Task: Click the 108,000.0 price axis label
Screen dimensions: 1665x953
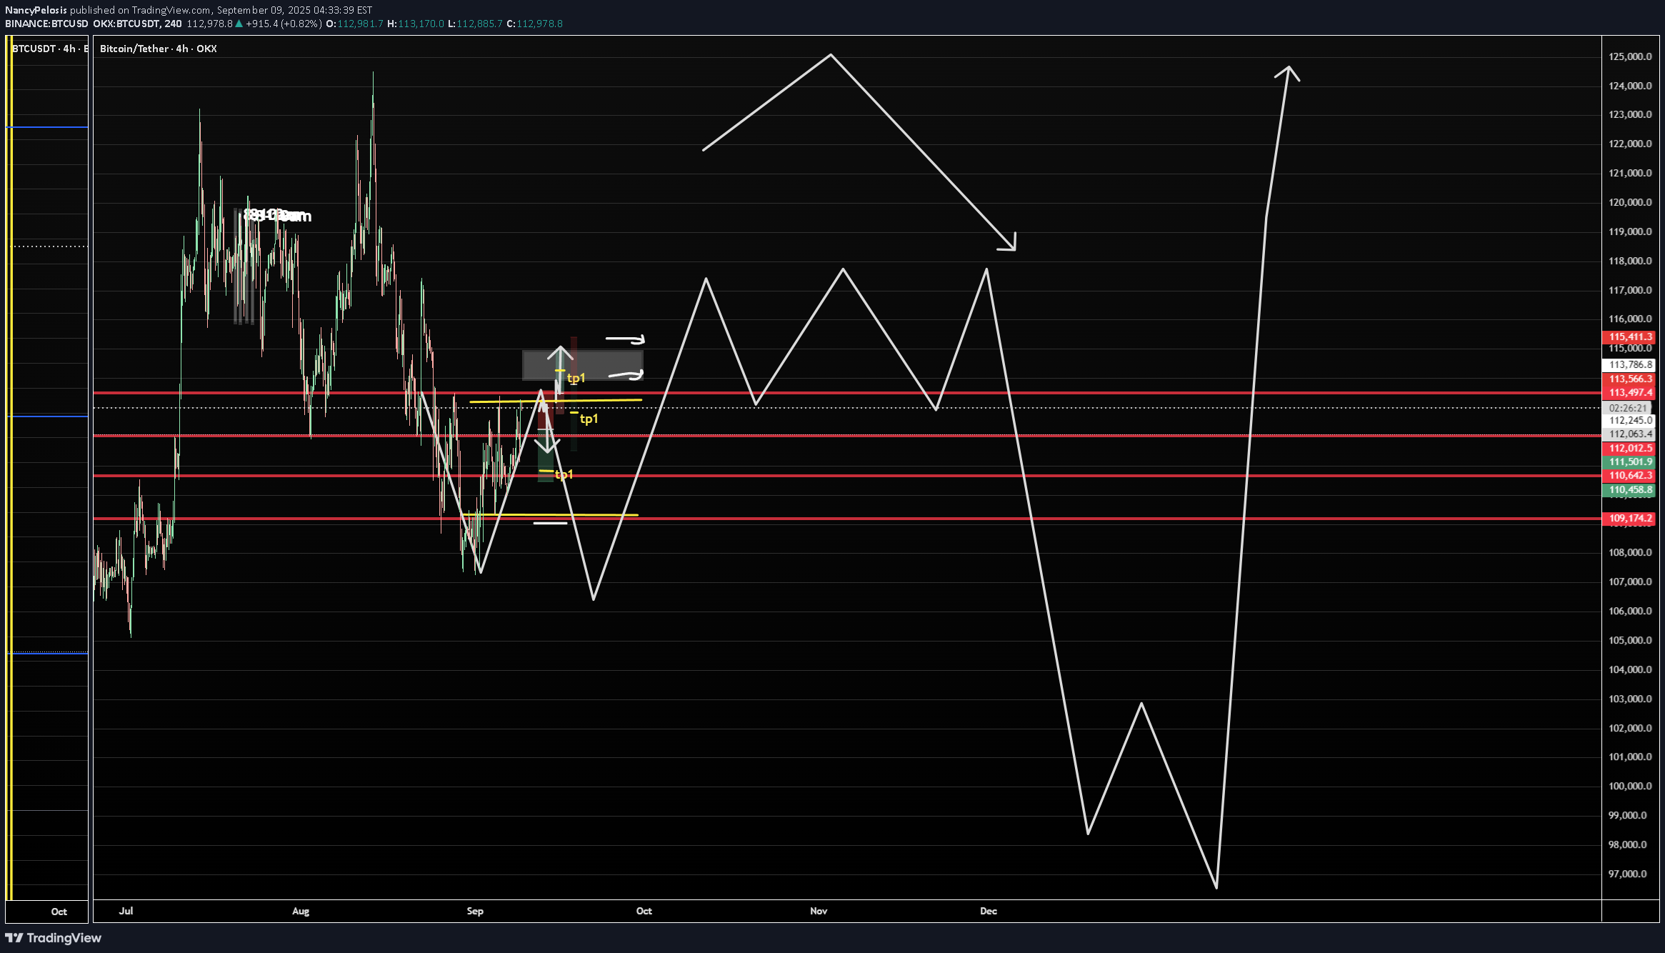Action: [x=1630, y=552]
